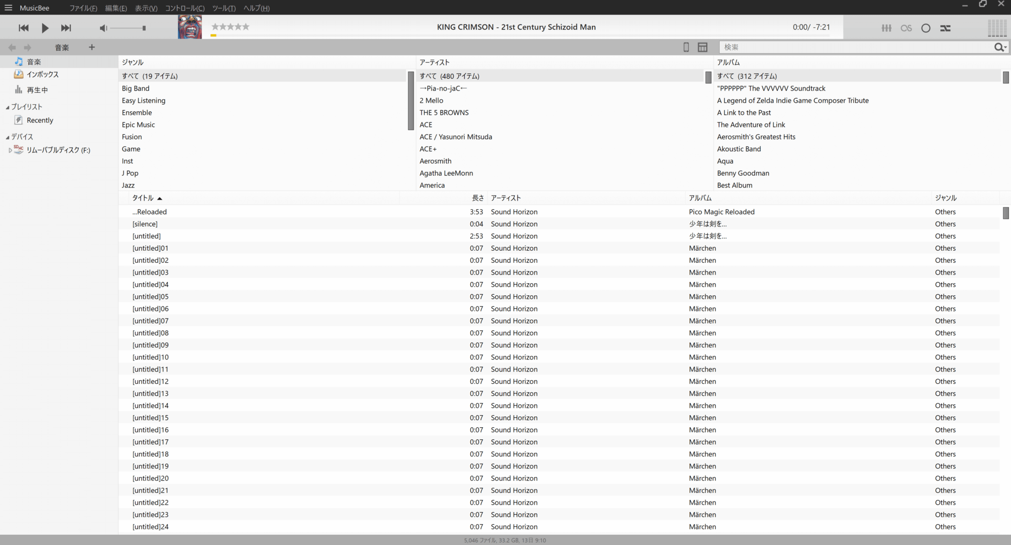
Task: Toggle Last.fm scrobbling icon
Action: pyautogui.click(x=906, y=28)
